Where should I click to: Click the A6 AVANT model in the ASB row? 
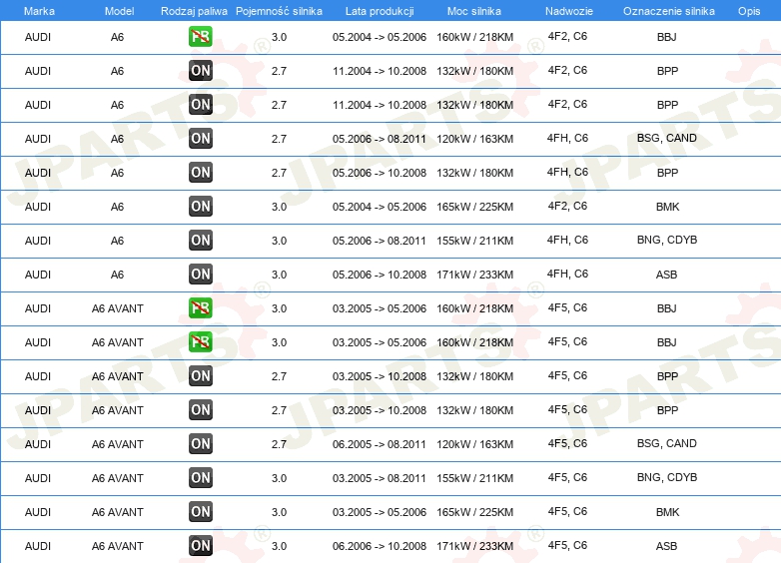tap(118, 546)
